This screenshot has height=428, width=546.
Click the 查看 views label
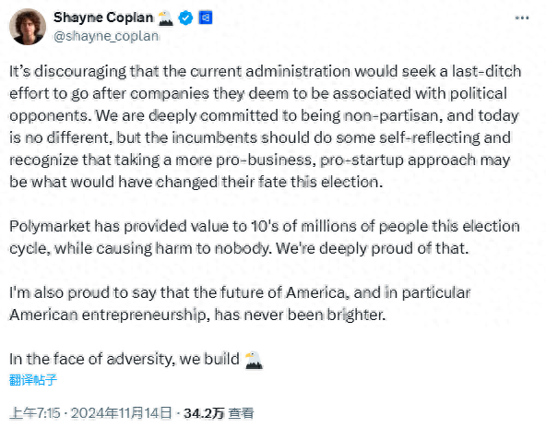[241, 413]
